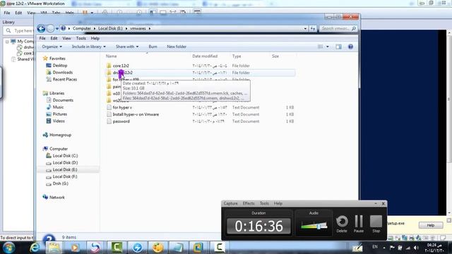This screenshot has height=254, width=452.
Task: Expand the address bar history dropdown
Action: (x=305, y=28)
